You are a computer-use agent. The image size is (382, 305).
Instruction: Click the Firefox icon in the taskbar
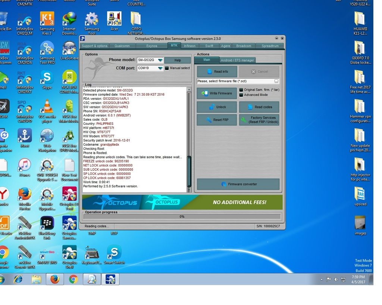[x=55, y=279]
